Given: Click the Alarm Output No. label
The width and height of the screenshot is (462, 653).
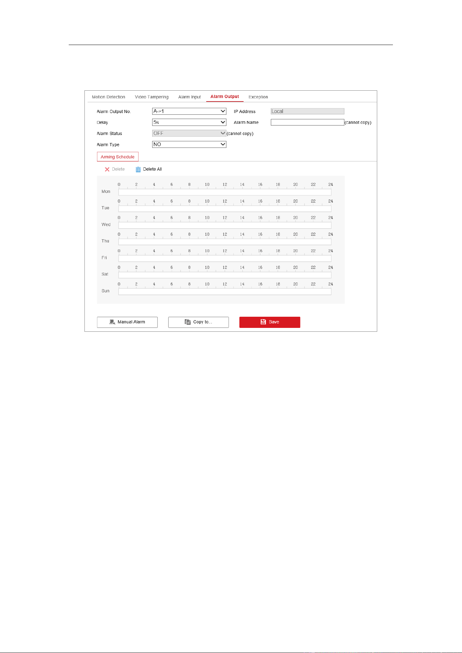Looking at the screenshot, I should coord(114,112).
